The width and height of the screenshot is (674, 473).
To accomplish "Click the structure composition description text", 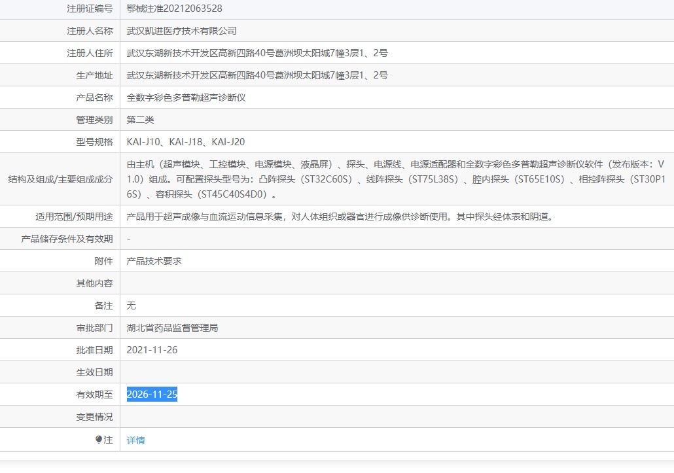I will click(396, 179).
